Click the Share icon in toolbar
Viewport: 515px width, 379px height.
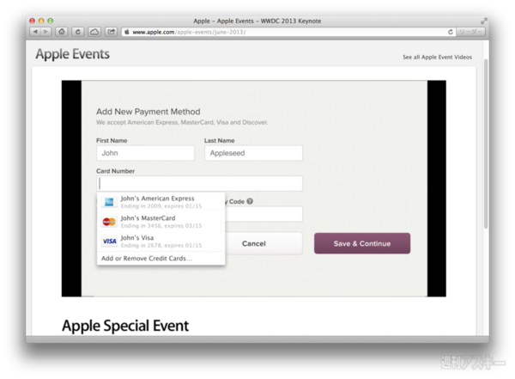pos(112,32)
